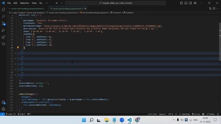
Task: Click the editor vertical scrollbar
Action: 220,42
